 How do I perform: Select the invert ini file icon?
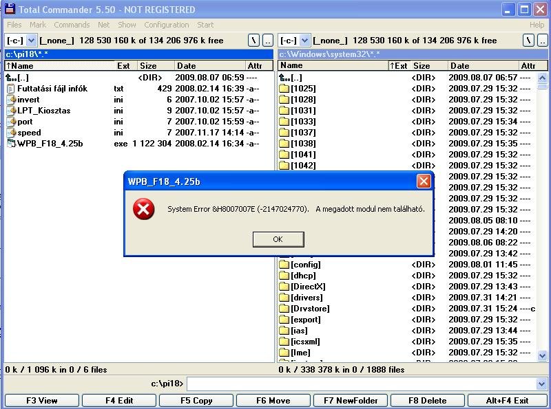coord(12,100)
